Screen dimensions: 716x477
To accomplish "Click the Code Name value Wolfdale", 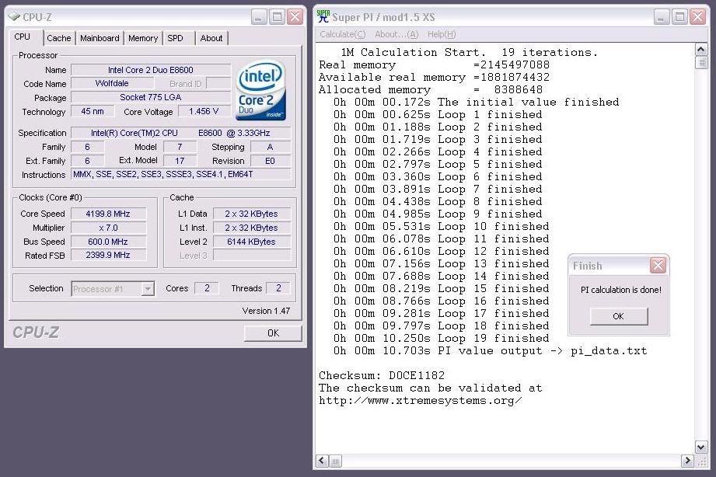I will [x=112, y=84].
